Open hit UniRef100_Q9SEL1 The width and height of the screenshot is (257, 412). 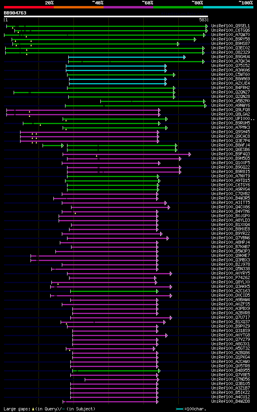(230, 26)
